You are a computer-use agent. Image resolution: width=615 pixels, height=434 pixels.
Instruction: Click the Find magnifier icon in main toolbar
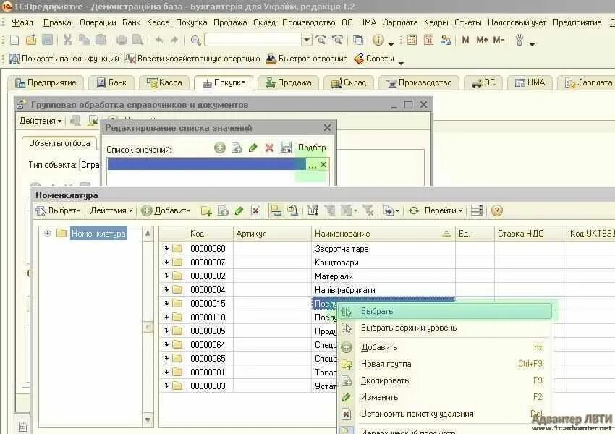[x=195, y=40]
